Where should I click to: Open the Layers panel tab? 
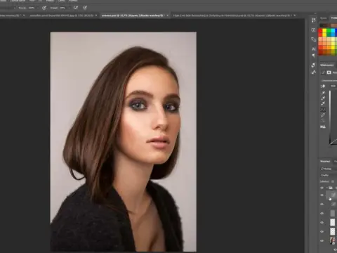(x=325, y=162)
